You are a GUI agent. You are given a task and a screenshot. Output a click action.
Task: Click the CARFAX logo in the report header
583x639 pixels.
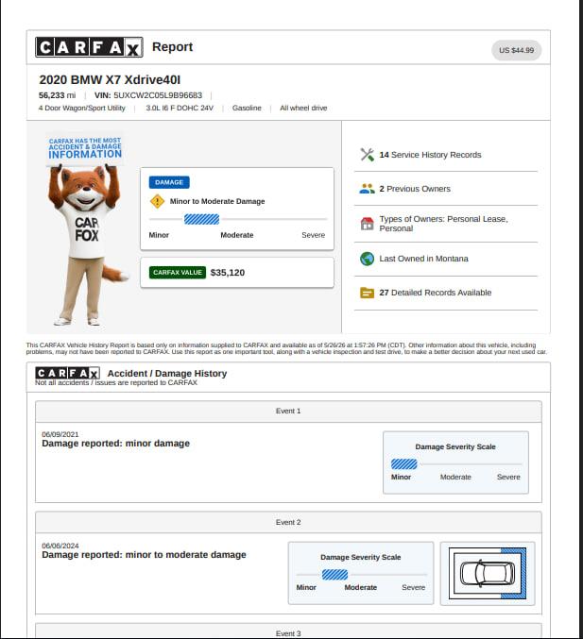point(89,47)
